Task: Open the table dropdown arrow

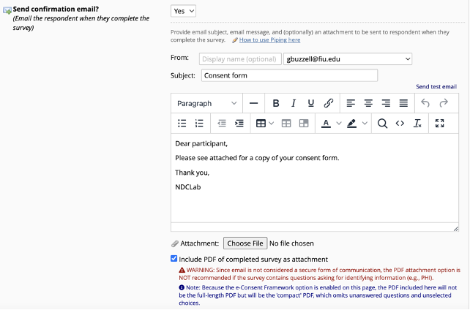Action: pos(272,124)
